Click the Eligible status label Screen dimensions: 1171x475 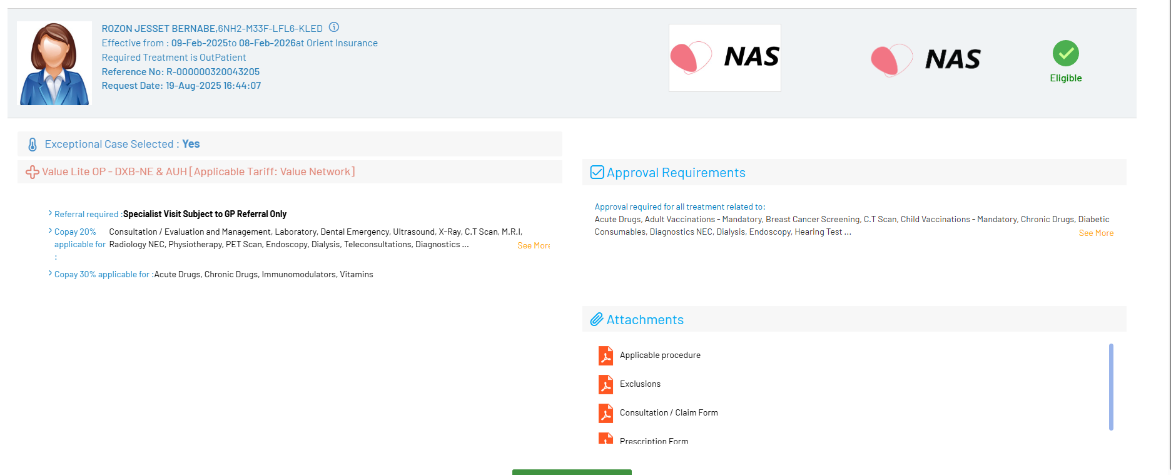[1066, 78]
